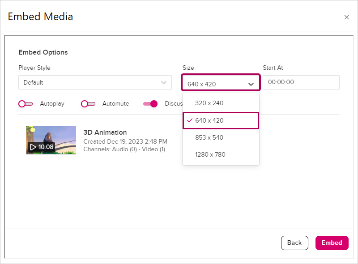Enable the Autoplay toggle
The width and height of the screenshot is (358, 264).
(x=26, y=104)
